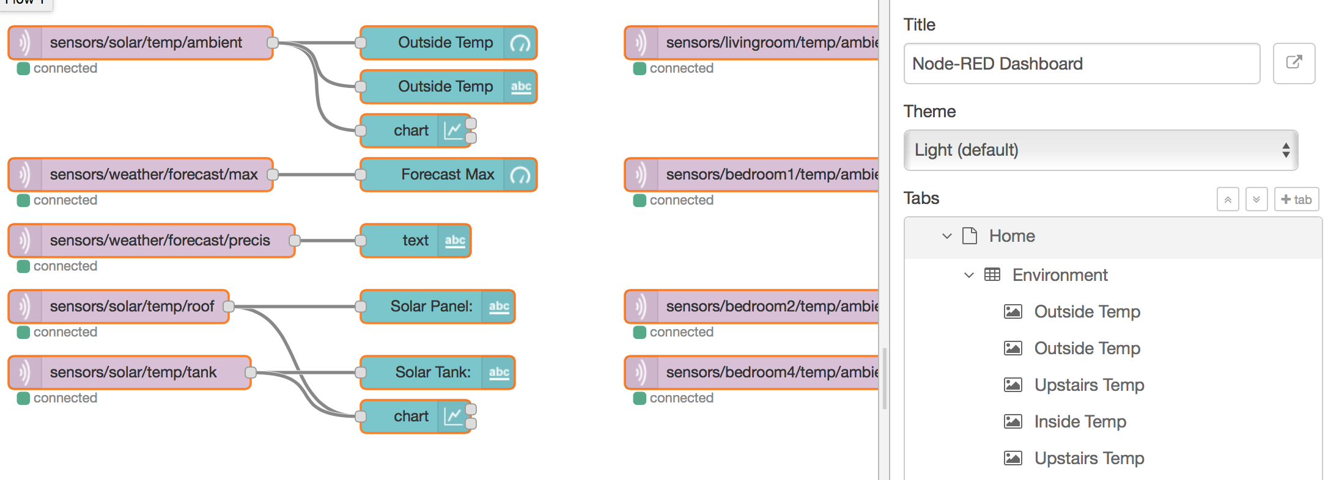This screenshot has height=480, width=1328.
Task: Select the Home tab row
Action: (x=1113, y=237)
